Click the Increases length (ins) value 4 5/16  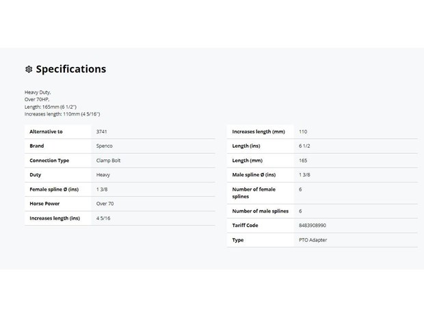pos(103,218)
